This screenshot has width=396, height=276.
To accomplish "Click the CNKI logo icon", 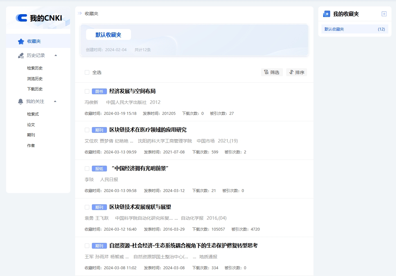I will tap(22, 18).
